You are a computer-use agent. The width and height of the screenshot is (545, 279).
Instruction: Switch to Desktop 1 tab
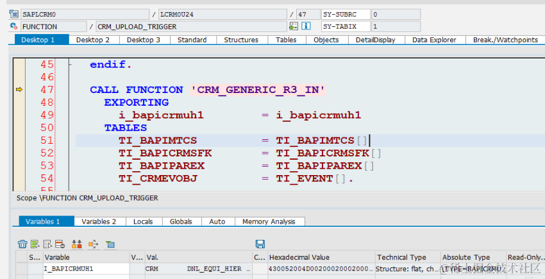[x=42, y=40]
